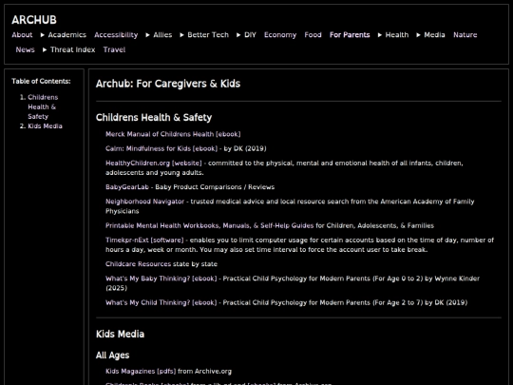Open the Timekpr-nExt software link
The width and height of the screenshot is (513, 385).
click(144, 240)
